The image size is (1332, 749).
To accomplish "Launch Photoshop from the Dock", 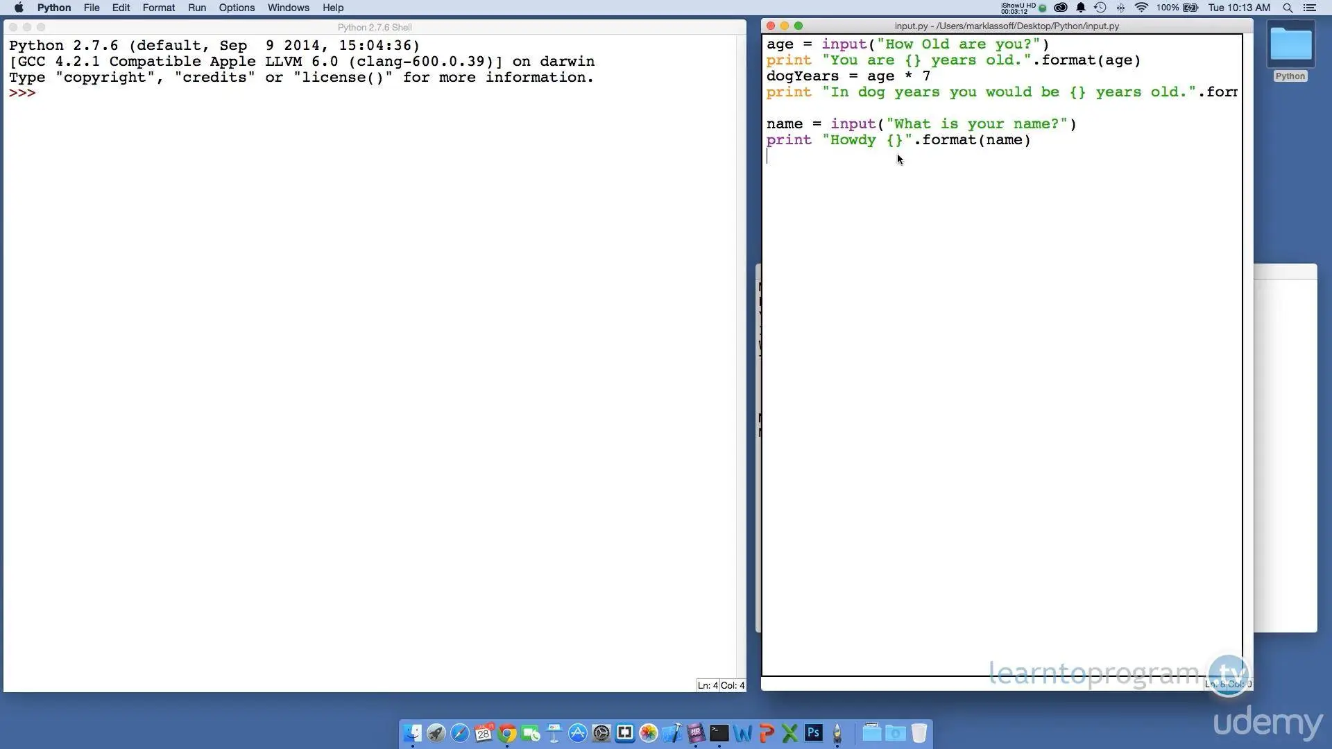I will (814, 733).
